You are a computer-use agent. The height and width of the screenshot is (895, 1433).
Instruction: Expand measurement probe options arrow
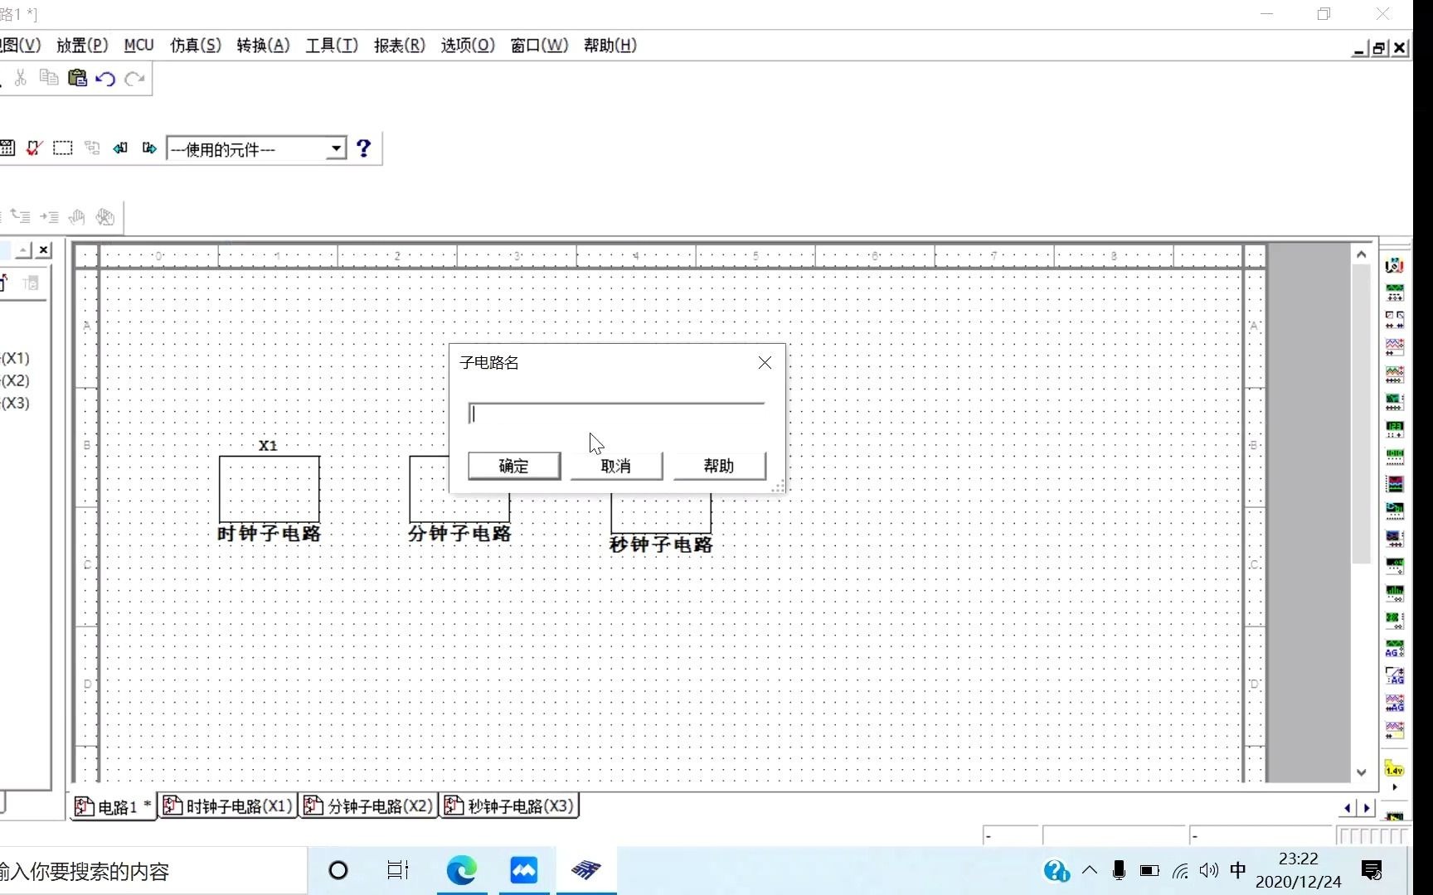[1395, 787]
